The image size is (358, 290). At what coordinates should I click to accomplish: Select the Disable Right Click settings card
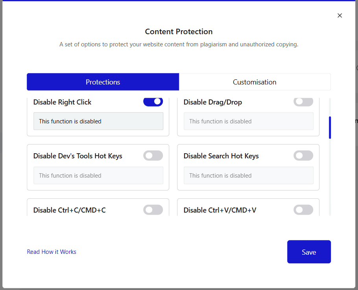(98, 114)
